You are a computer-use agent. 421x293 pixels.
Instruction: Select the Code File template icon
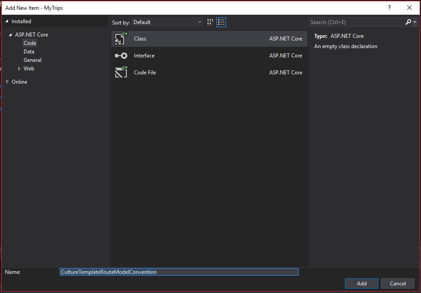point(121,73)
